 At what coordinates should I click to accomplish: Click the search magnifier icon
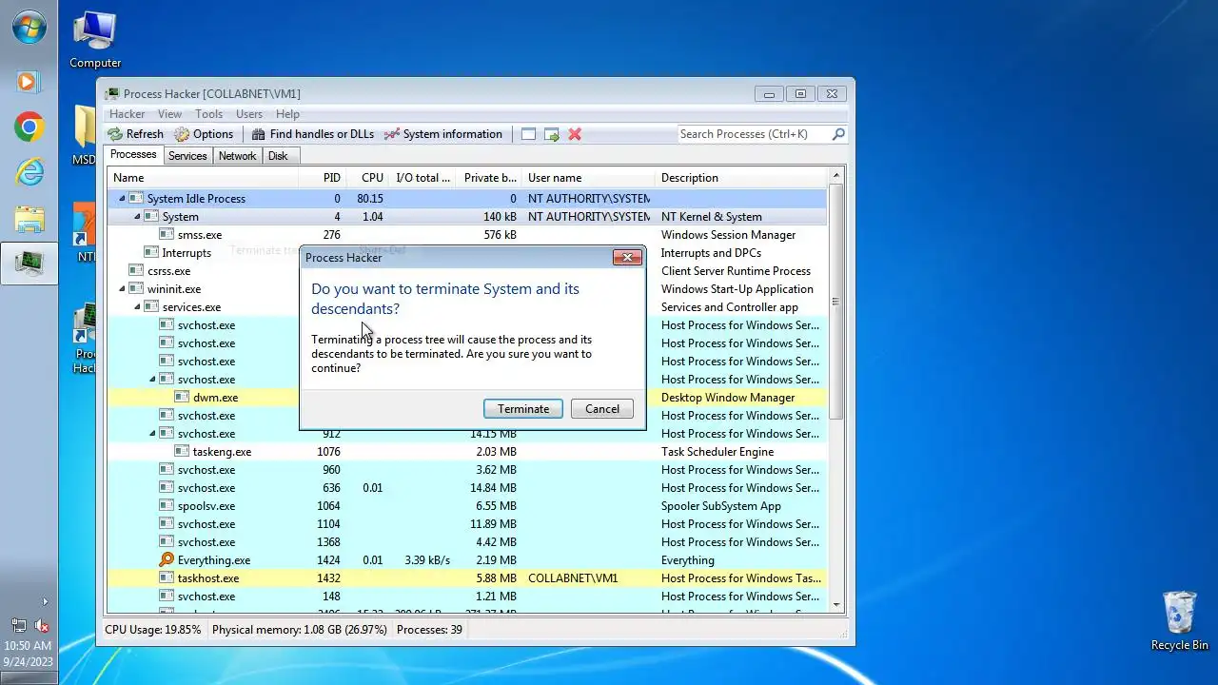tap(838, 134)
